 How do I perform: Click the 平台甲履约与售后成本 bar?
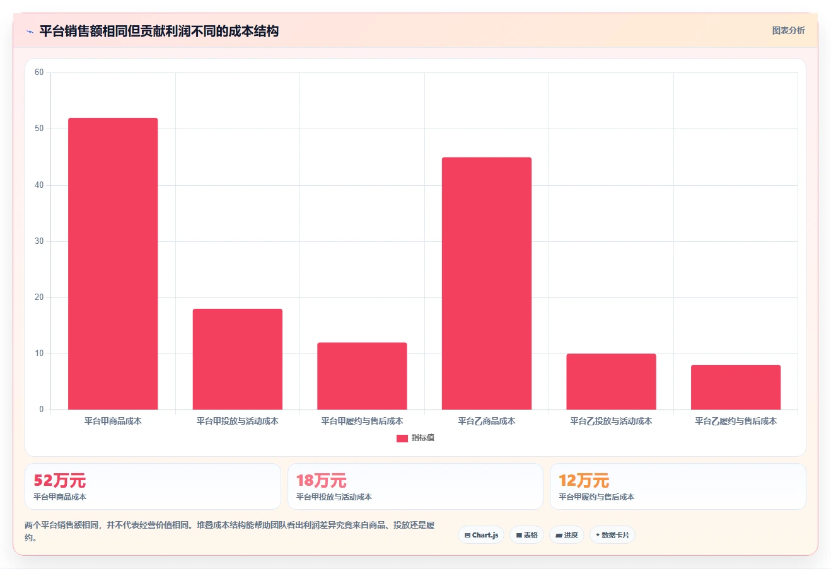[362, 376]
